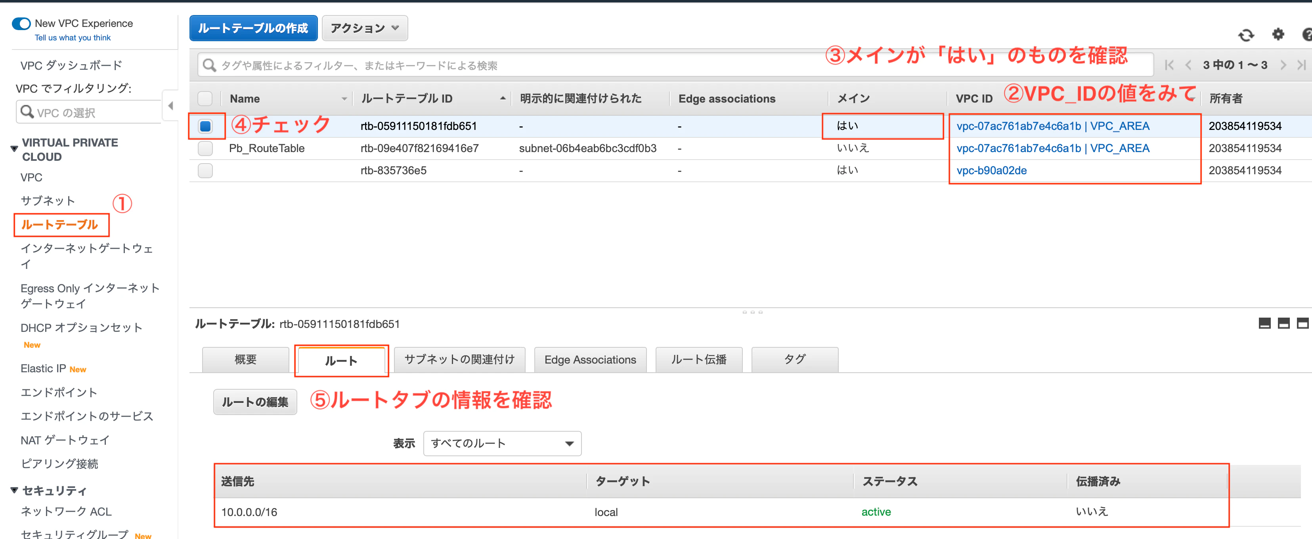Open vpc-b90a02de link

[992, 171]
